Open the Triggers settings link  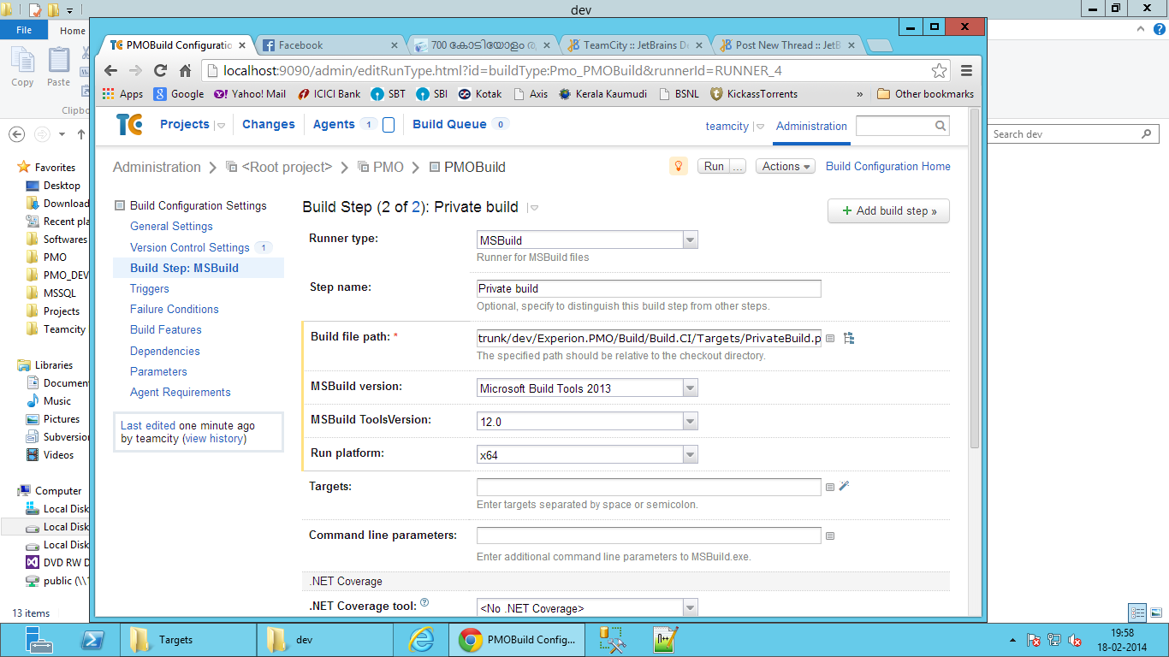point(150,289)
